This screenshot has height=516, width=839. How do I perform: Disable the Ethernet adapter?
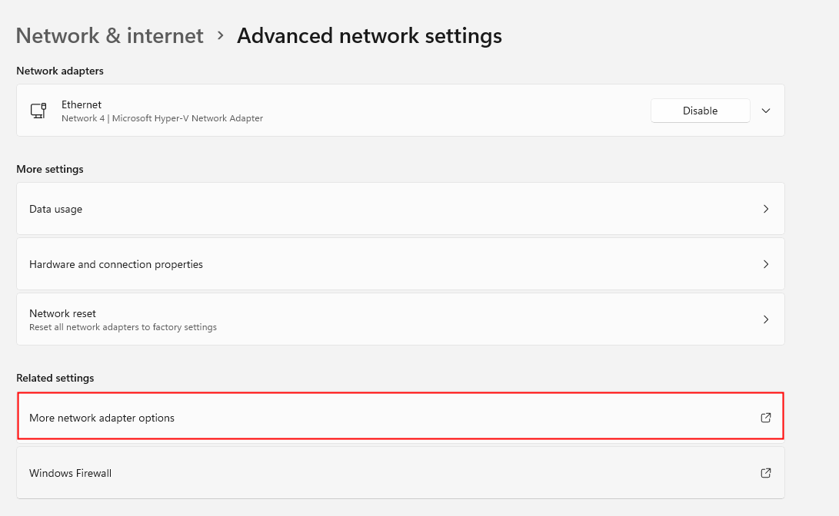pos(700,110)
